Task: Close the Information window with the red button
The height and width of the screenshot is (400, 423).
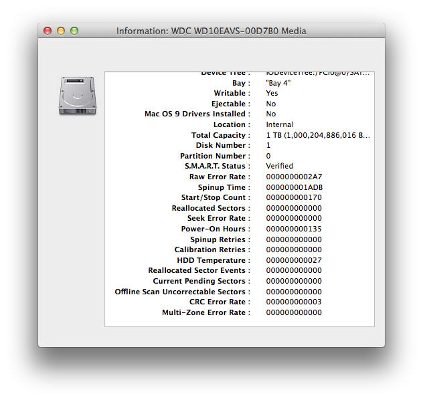Action: click(48, 31)
